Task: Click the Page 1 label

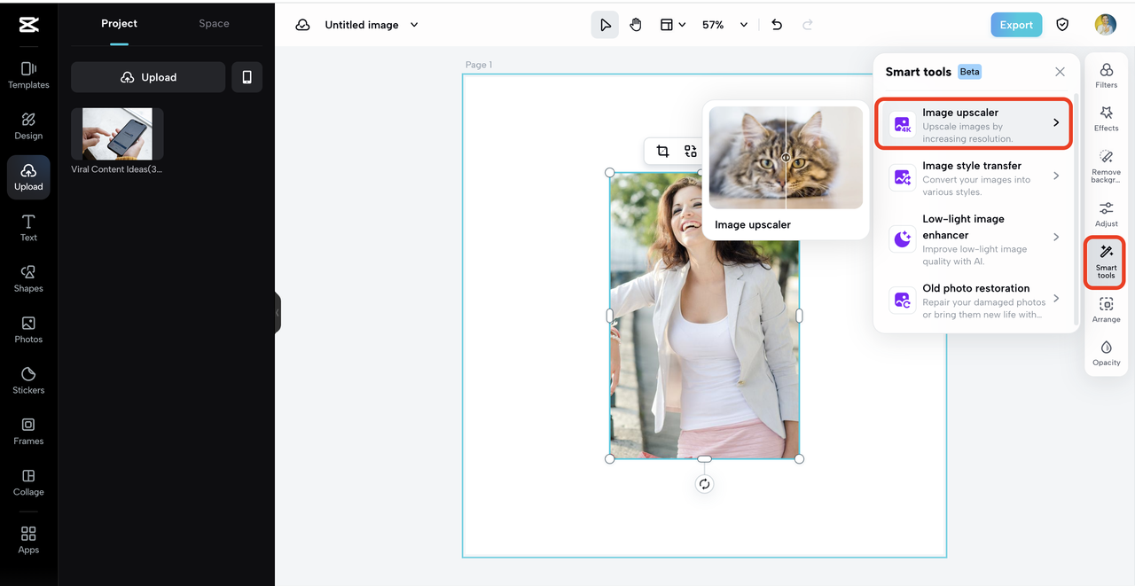Action: point(479,65)
